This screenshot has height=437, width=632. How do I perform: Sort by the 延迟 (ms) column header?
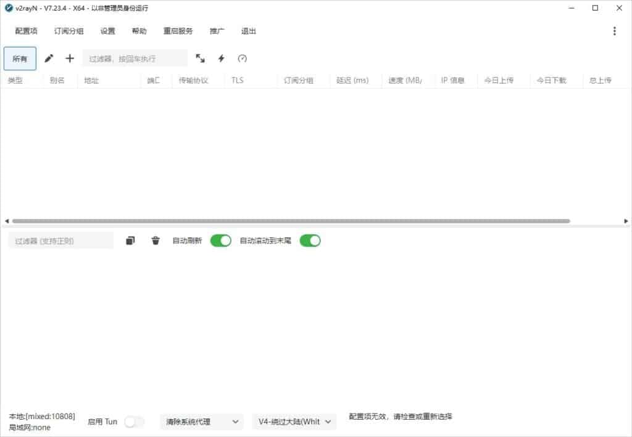tap(352, 81)
